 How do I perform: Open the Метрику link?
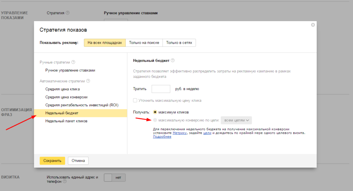click(x=180, y=133)
